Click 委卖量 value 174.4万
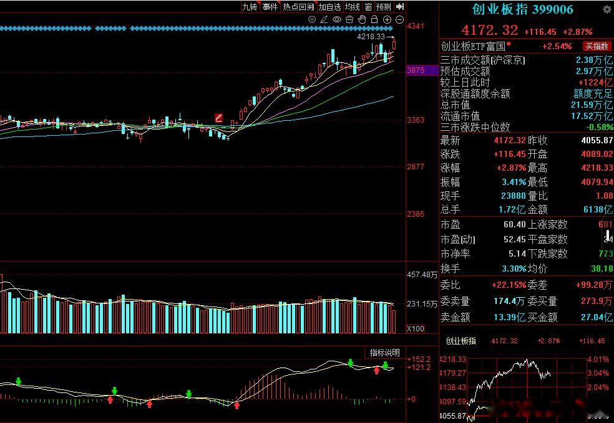This screenshot has height=423, width=614. point(509,302)
